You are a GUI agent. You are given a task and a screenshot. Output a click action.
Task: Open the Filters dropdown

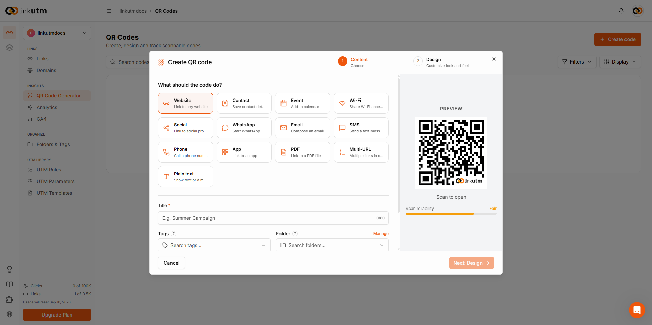pos(577,62)
